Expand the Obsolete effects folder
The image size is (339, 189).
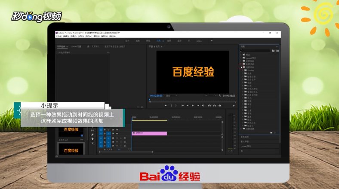tap(243, 70)
